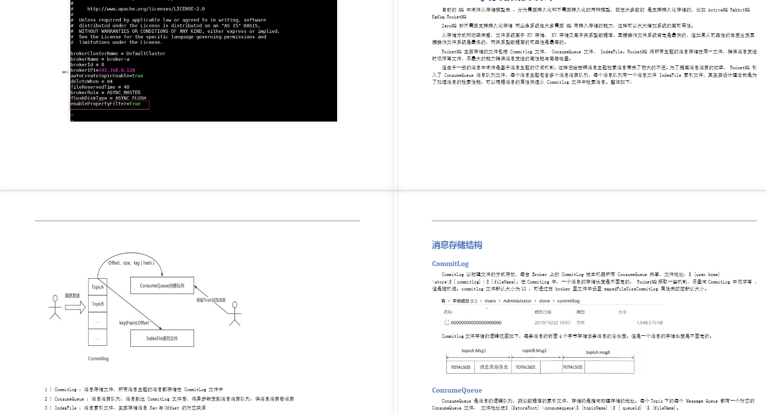Click list item 1) CommitLog description
This screenshot has width=766, height=413.
134,390
